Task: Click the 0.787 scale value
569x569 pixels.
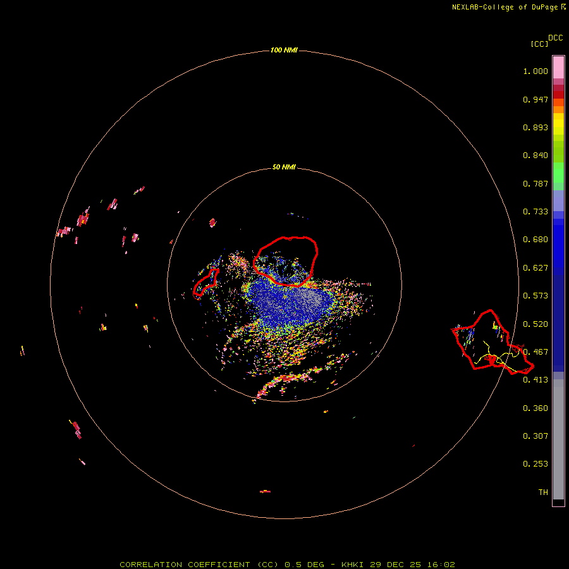Action: click(x=535, y=183)
